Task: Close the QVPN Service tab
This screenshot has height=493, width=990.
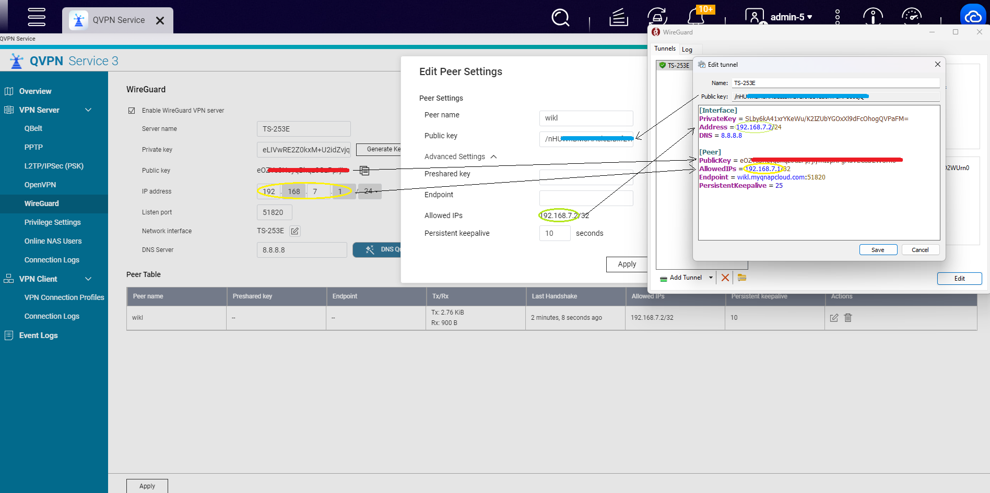Action: click(x=160, y=20)
